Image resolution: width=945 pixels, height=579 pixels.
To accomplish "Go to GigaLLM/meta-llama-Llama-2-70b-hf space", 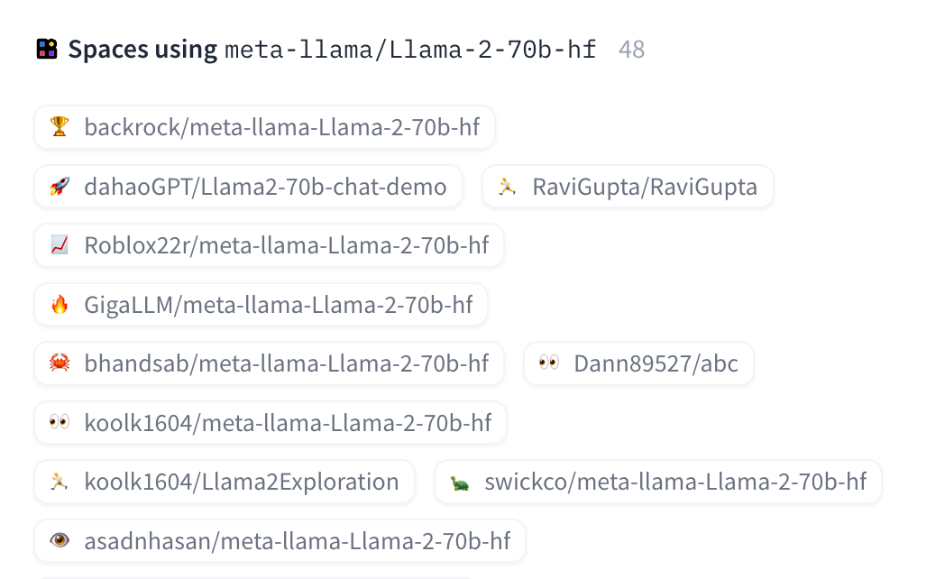I will 278,305.
